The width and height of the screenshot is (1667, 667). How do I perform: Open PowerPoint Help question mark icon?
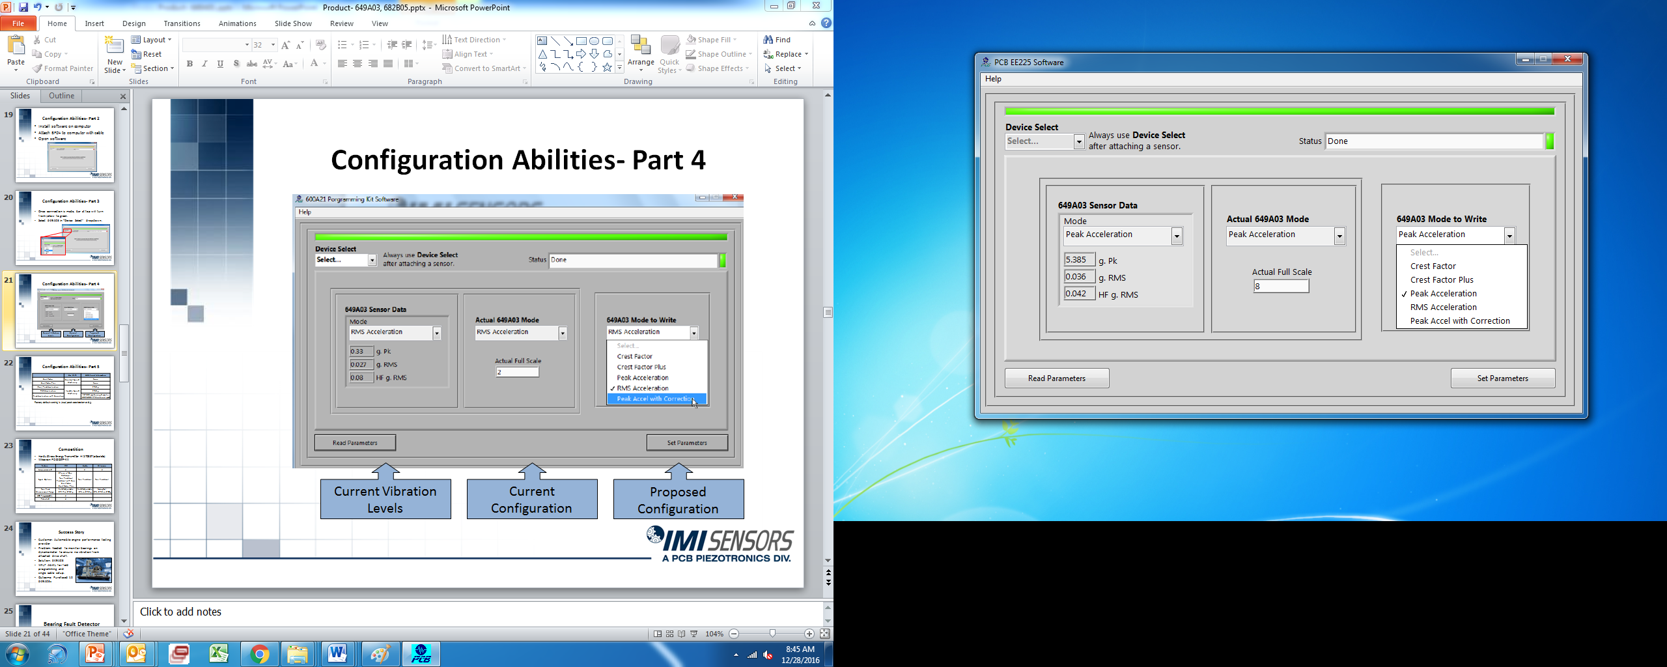[x=826, y=23]
